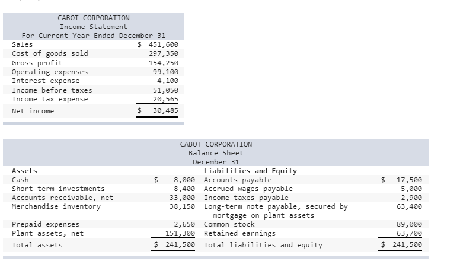Click the Income before taxes label
The width and height of the screenshot is (460, 264).
52,90
